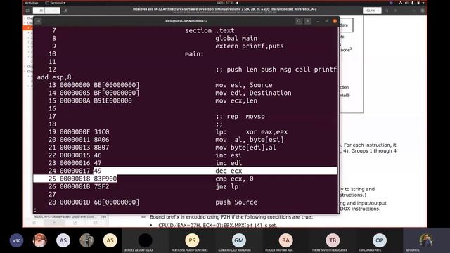Select the presenter video tile at far right
450x253 pixels.
pyautogui.click(x=426, y=240)
